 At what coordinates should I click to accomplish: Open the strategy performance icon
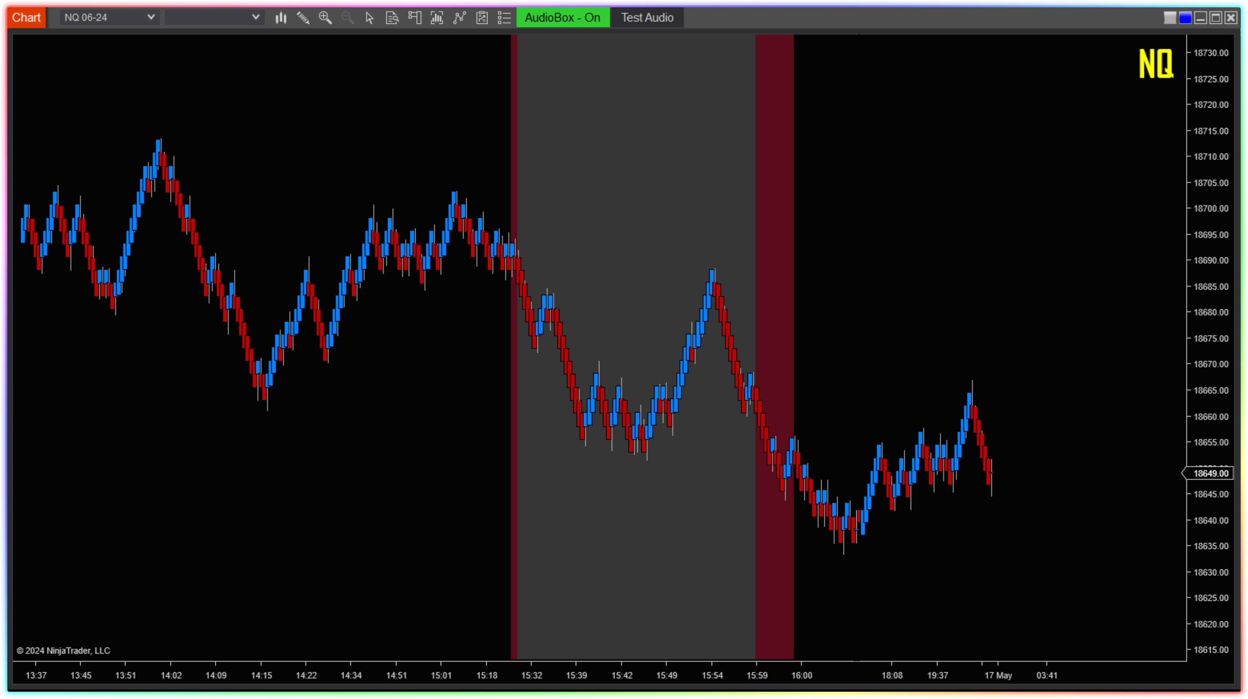(482, 18)
